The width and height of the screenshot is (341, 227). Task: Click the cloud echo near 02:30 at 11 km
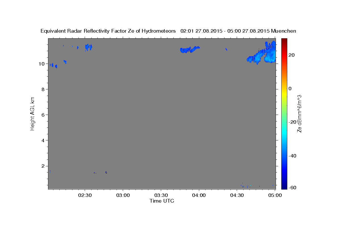pyautogui.click(x=89, y=47)
